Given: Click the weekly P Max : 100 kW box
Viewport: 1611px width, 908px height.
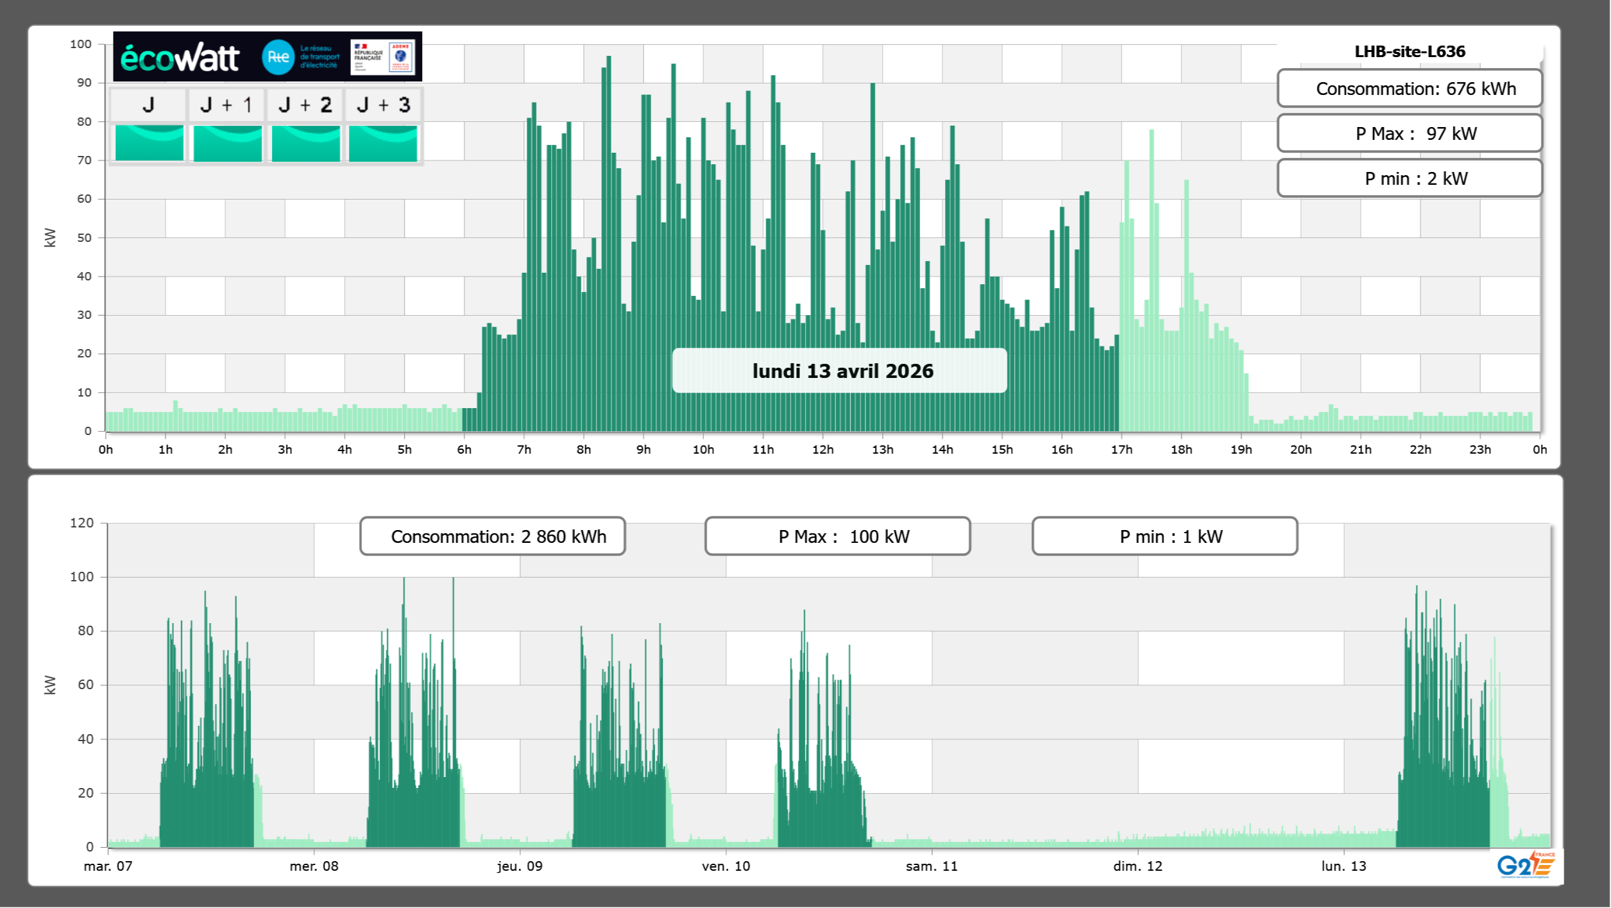Looking at the screenshot, I should [837, 536].
